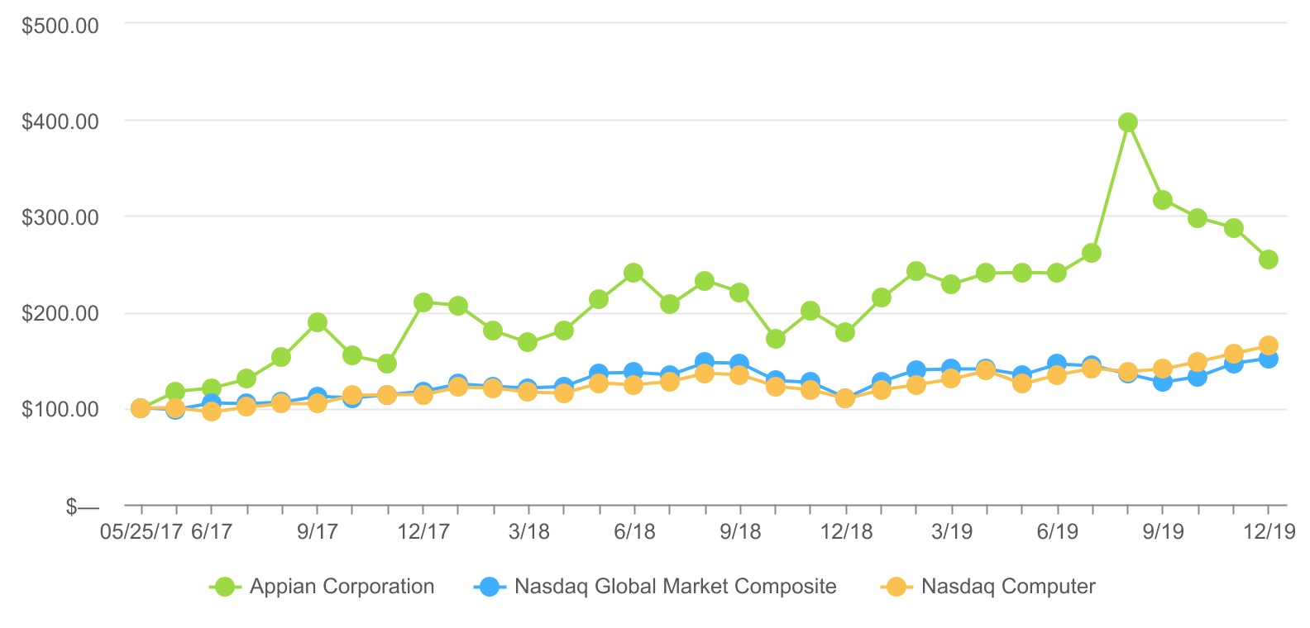Screen dimensions: 1310x628
Task: Click Appian's green data point at 9/19
Action: [1162, 200]
